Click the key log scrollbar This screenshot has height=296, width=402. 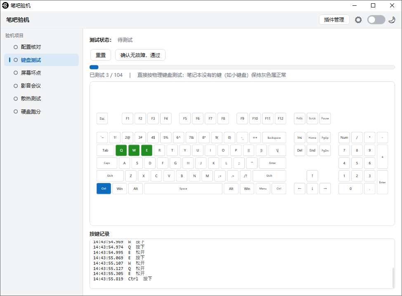click(393, 277)
